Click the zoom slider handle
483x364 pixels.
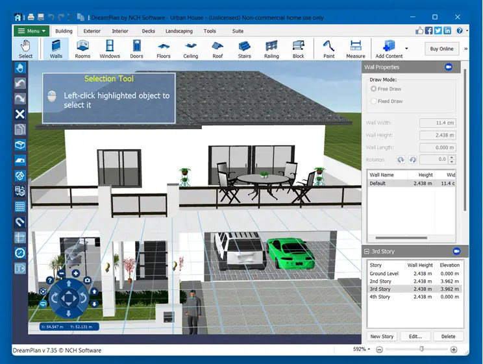click(x=422, y=349)
